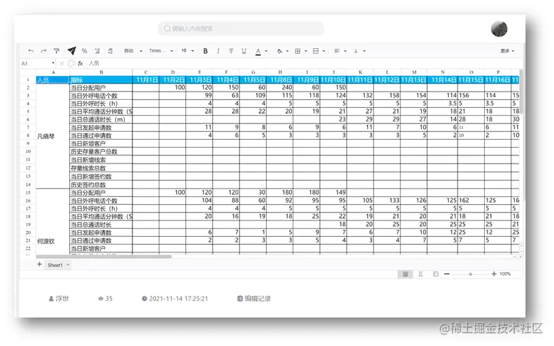Zoom out with minus icon

point(447,274)
